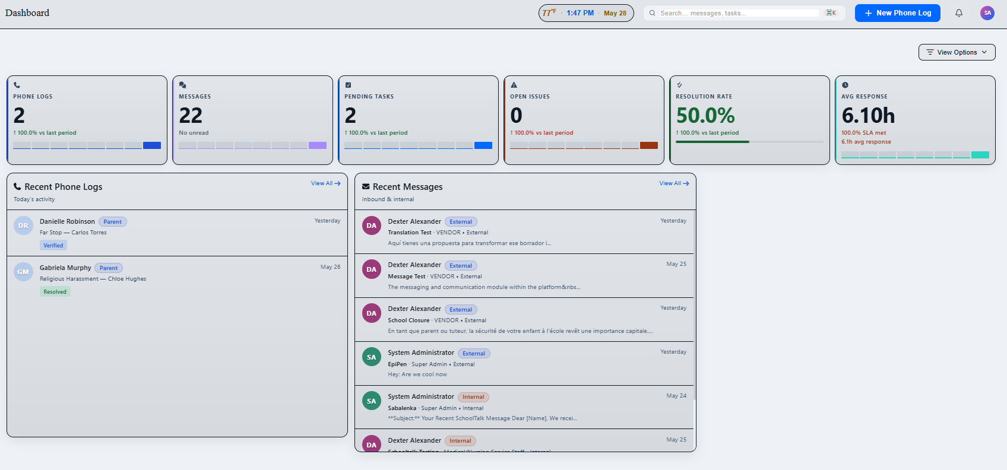Click the Resolution Rate progress bar
The height and width of the screenshot is (470, 1007).
[x=749, y=142]
